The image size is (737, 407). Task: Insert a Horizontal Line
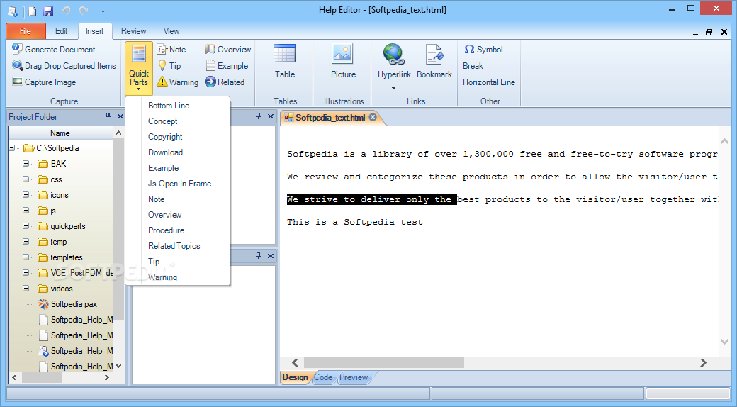tap(489, 82)
